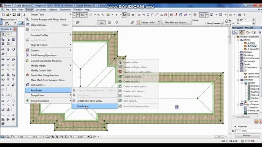Select Sections in Navigator tree
The image size is (262, 147).
click(248, 52)
